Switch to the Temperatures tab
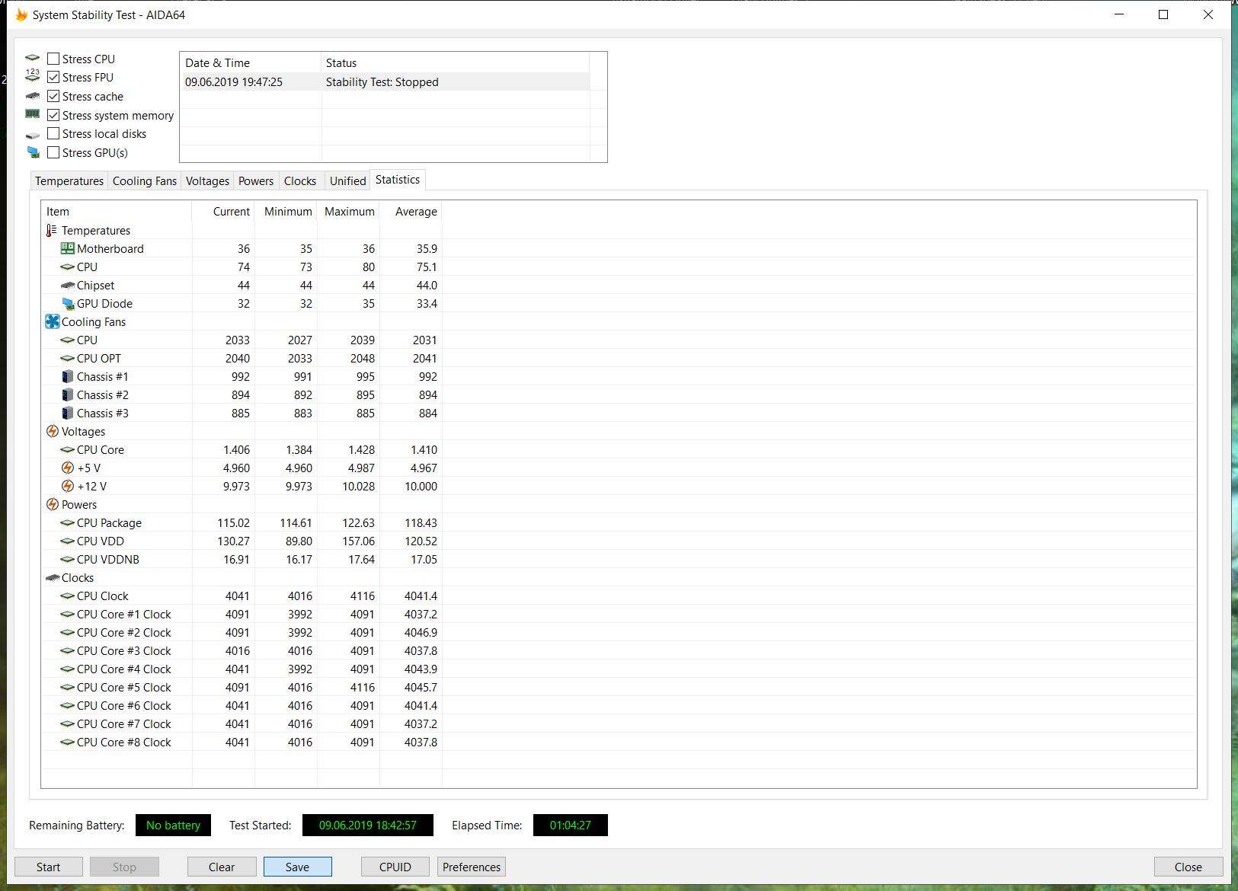The width and height of the screenshot is (1238, 891). tap(69, 180)
